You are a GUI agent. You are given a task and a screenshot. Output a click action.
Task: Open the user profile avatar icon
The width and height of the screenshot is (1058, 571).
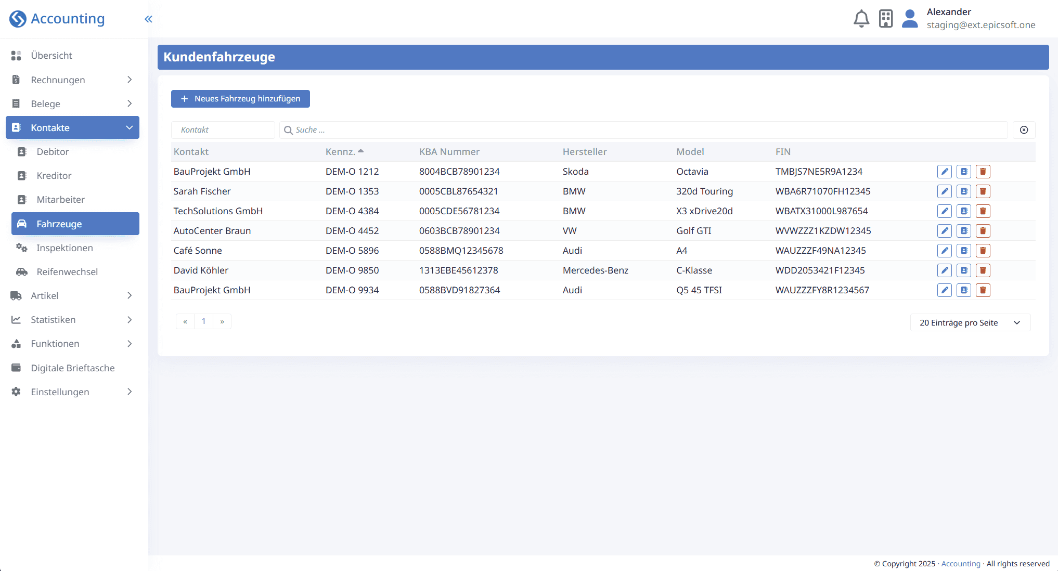click(910, 19)
